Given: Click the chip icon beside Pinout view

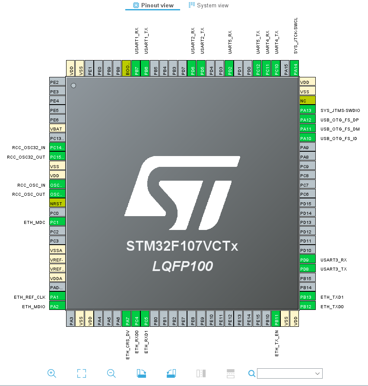Looking at the screenshot, I should click(134, 5).
